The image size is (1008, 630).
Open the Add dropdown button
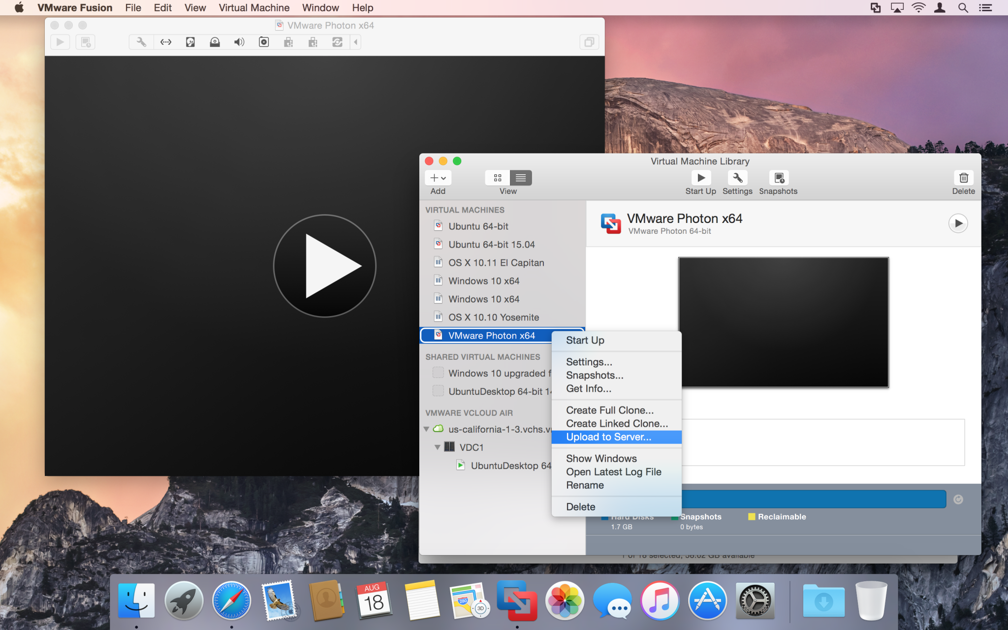tap(438, 178)
